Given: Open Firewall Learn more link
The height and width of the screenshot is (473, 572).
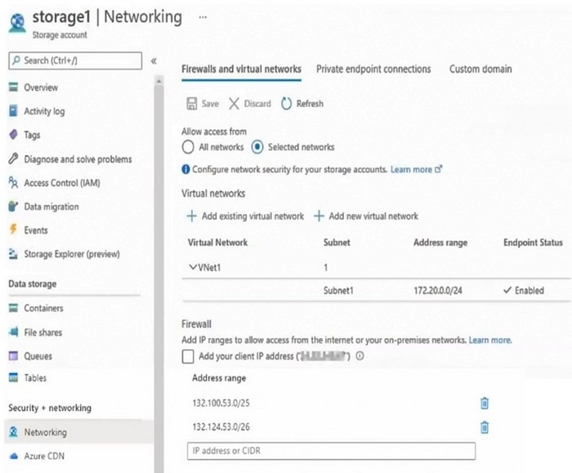Looking at the screenshot, I should click(x=490, y=341).
